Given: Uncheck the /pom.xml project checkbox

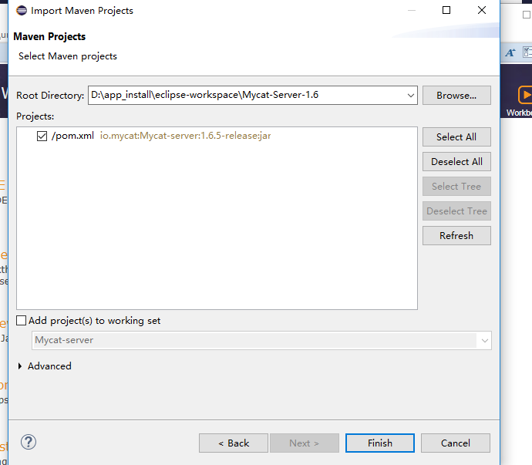Looking at the screenshot, I should click(x=42, y=136).
